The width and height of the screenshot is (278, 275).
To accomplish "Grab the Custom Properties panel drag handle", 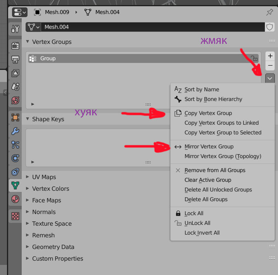I will [272, 258].
